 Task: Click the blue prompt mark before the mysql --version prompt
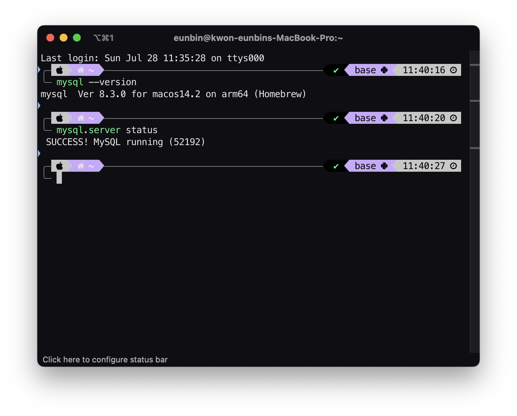tap(39, 70)
